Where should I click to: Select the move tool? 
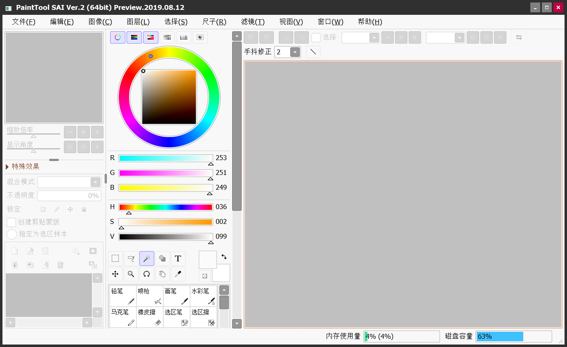point(115,274)
